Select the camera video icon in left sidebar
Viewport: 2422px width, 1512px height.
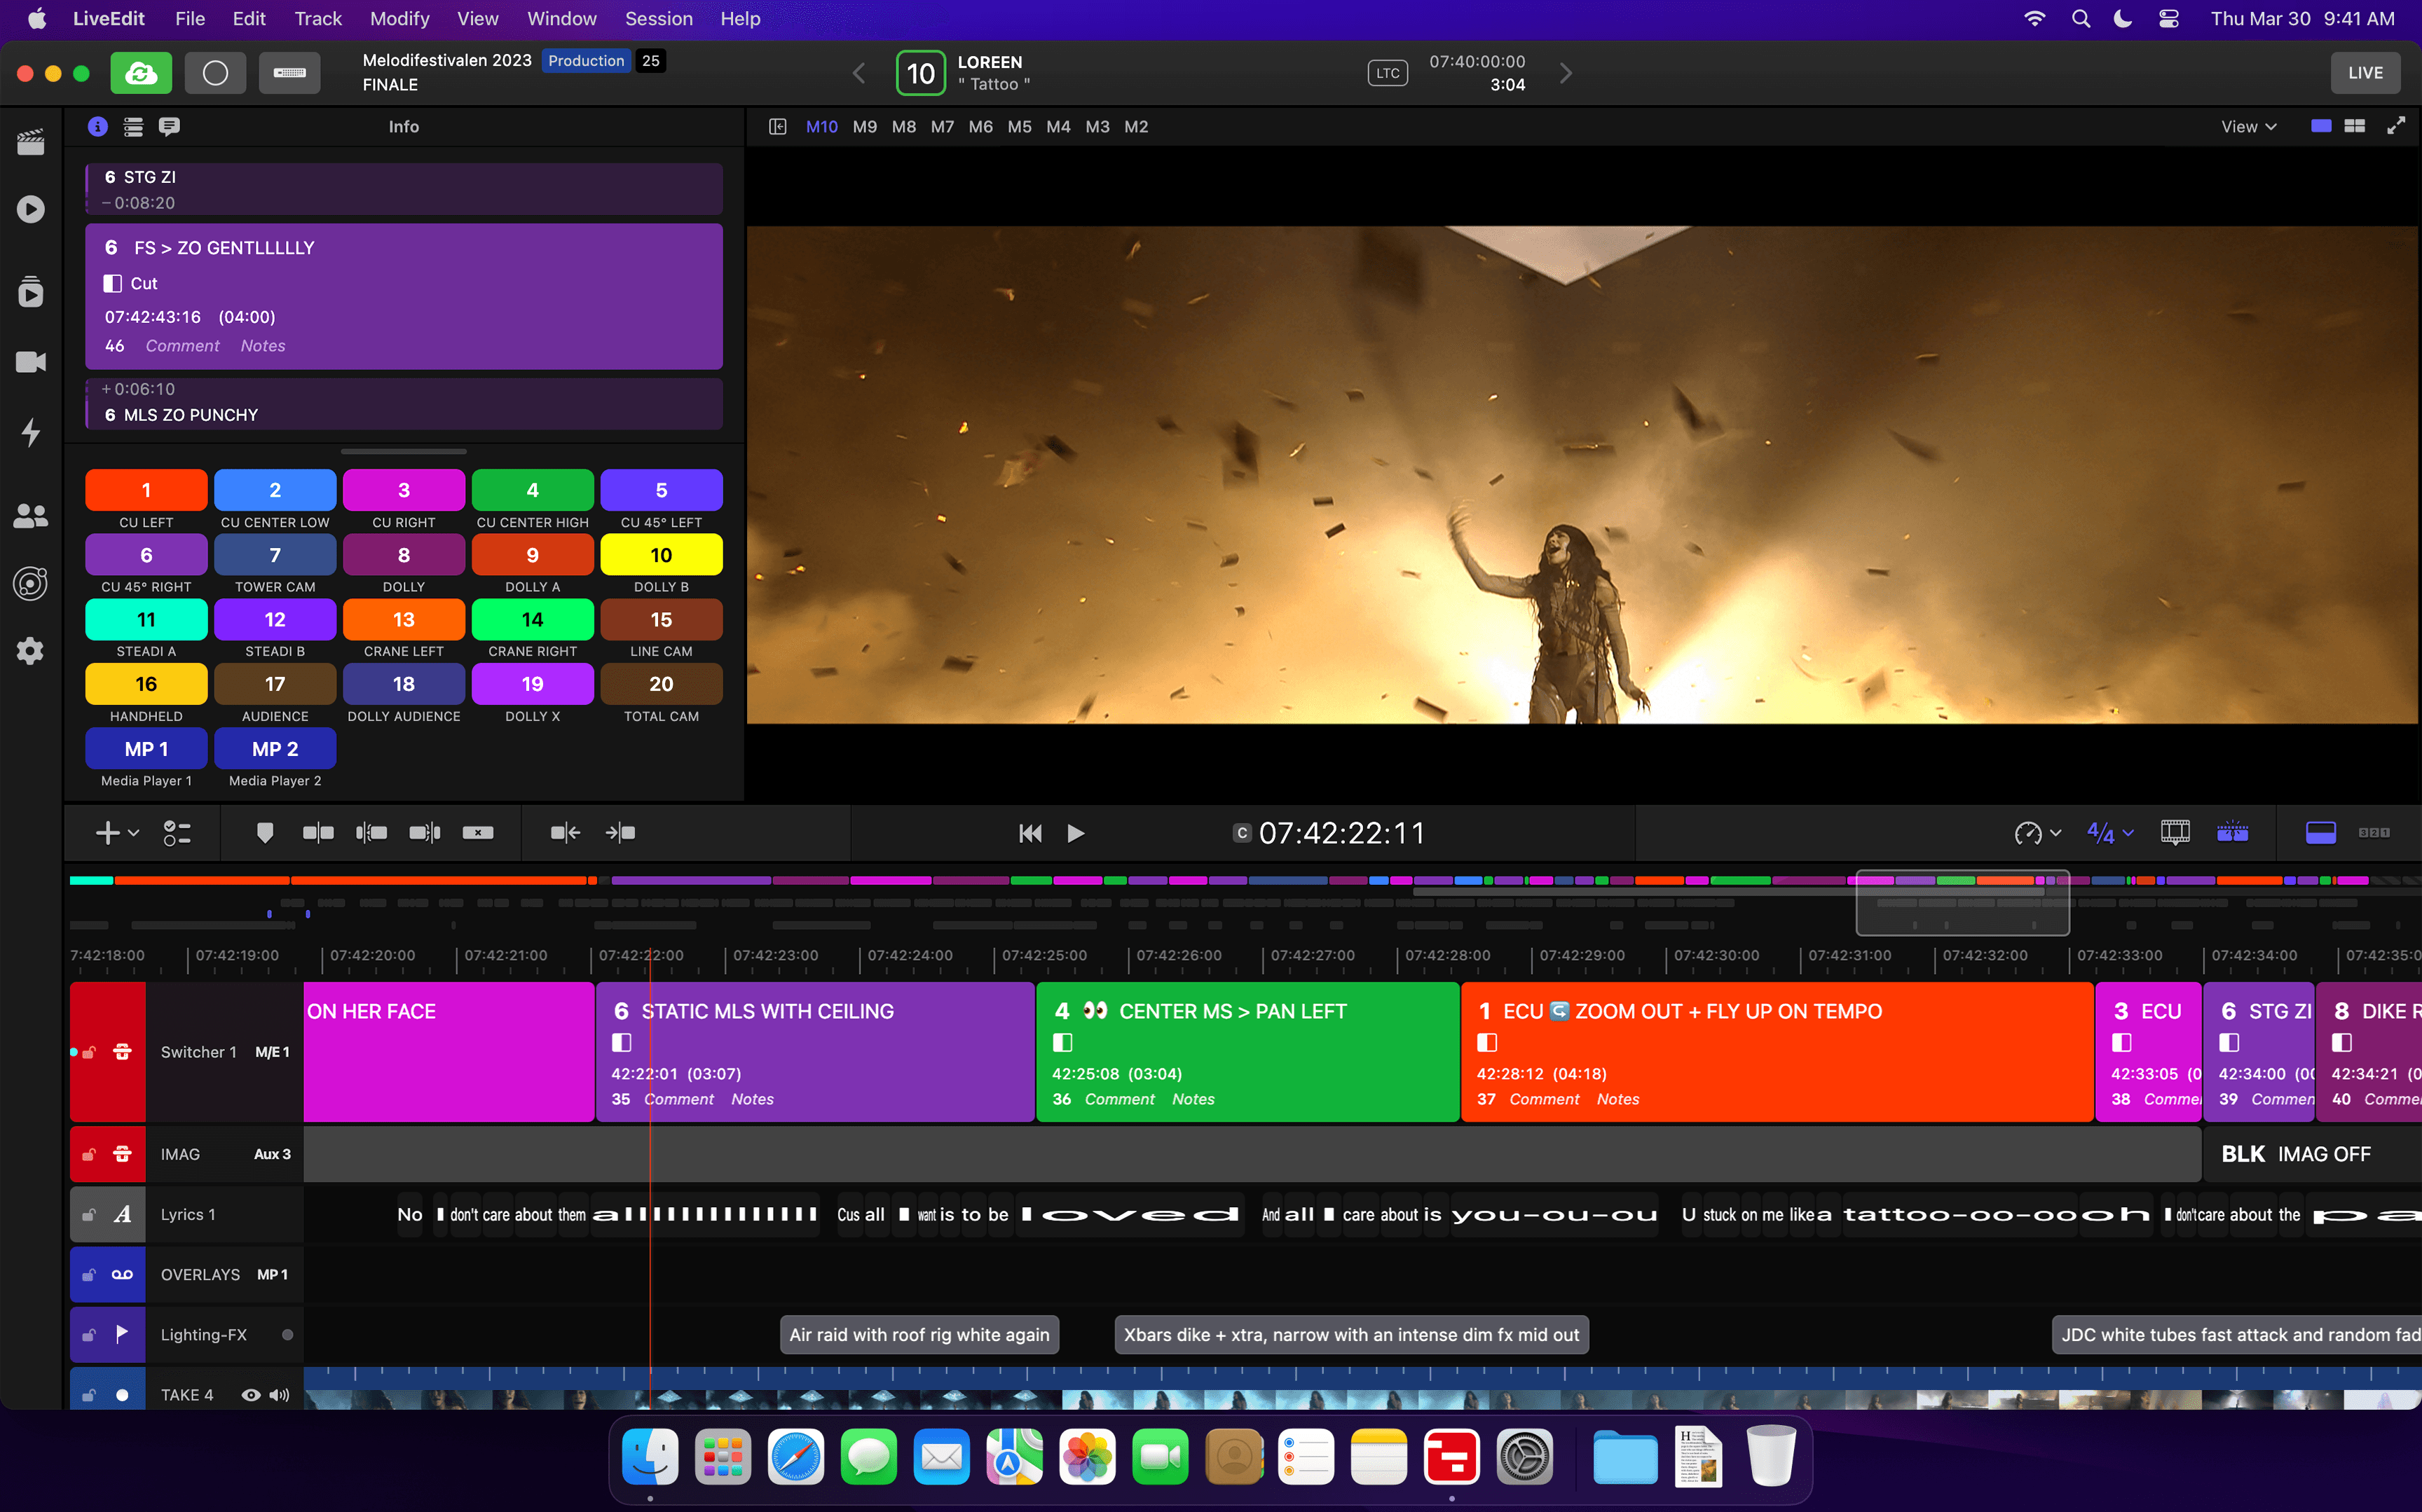click(30, 361)
